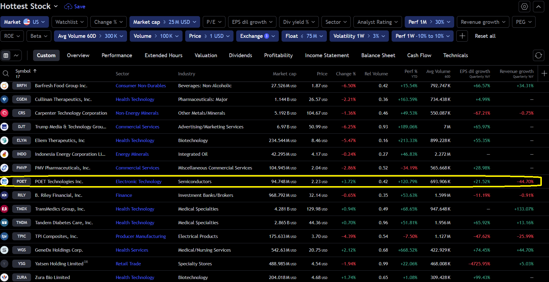Select the POET ticker symbol row

pos(21,182)
